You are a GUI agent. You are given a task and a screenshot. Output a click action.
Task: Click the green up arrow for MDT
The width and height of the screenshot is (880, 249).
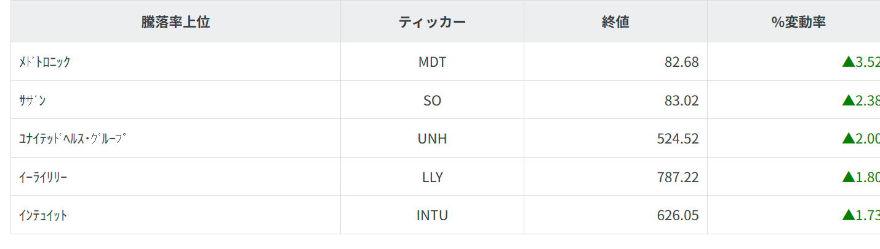(x=849, y=61)
